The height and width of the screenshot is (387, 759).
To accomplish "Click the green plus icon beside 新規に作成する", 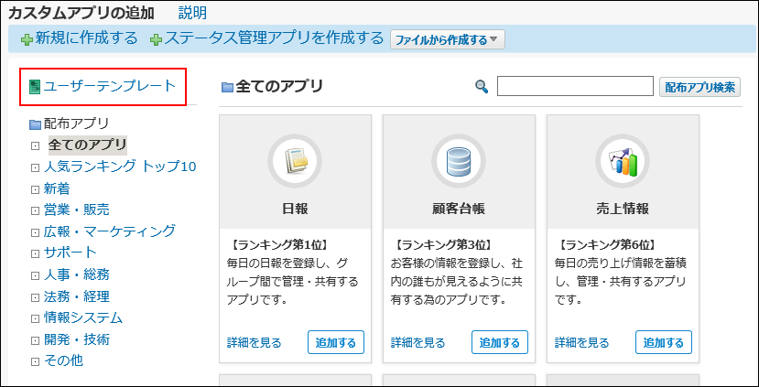I will (x=27, y=40).
